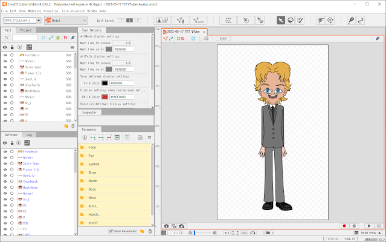
Task: Toggle visibility of ShowTeeth part
Action: pos(5,85)
